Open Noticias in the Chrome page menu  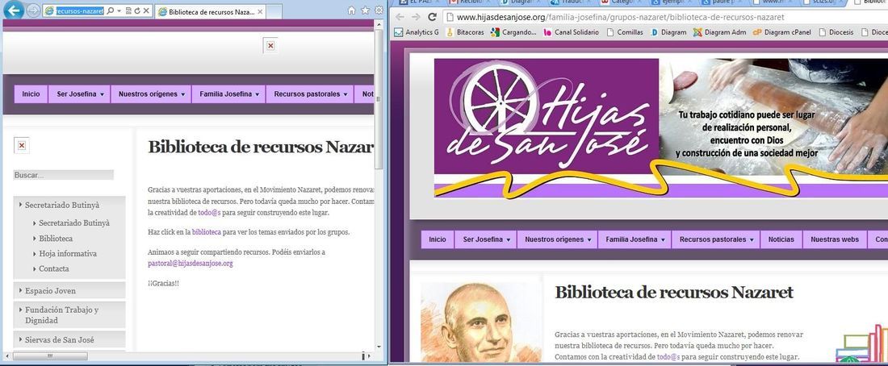coord(781,239)
